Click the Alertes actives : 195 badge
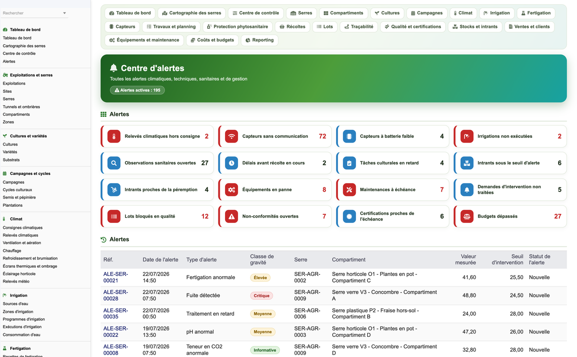Screen dimensions: 577x357 (138, 90)
